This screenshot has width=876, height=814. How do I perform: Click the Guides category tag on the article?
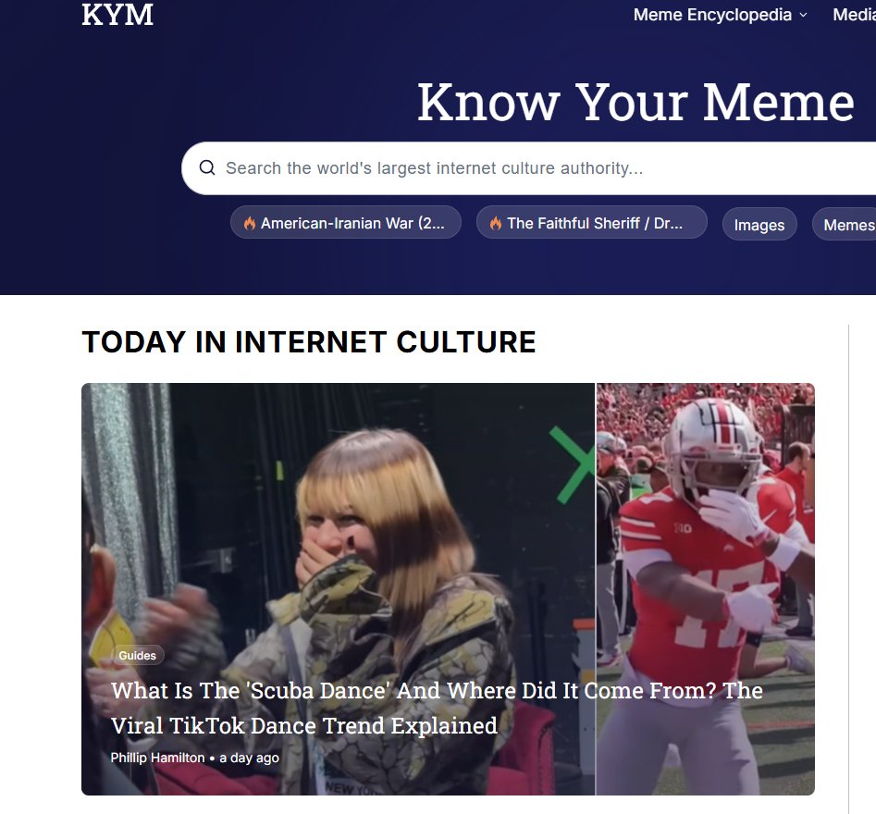point(137,655)
